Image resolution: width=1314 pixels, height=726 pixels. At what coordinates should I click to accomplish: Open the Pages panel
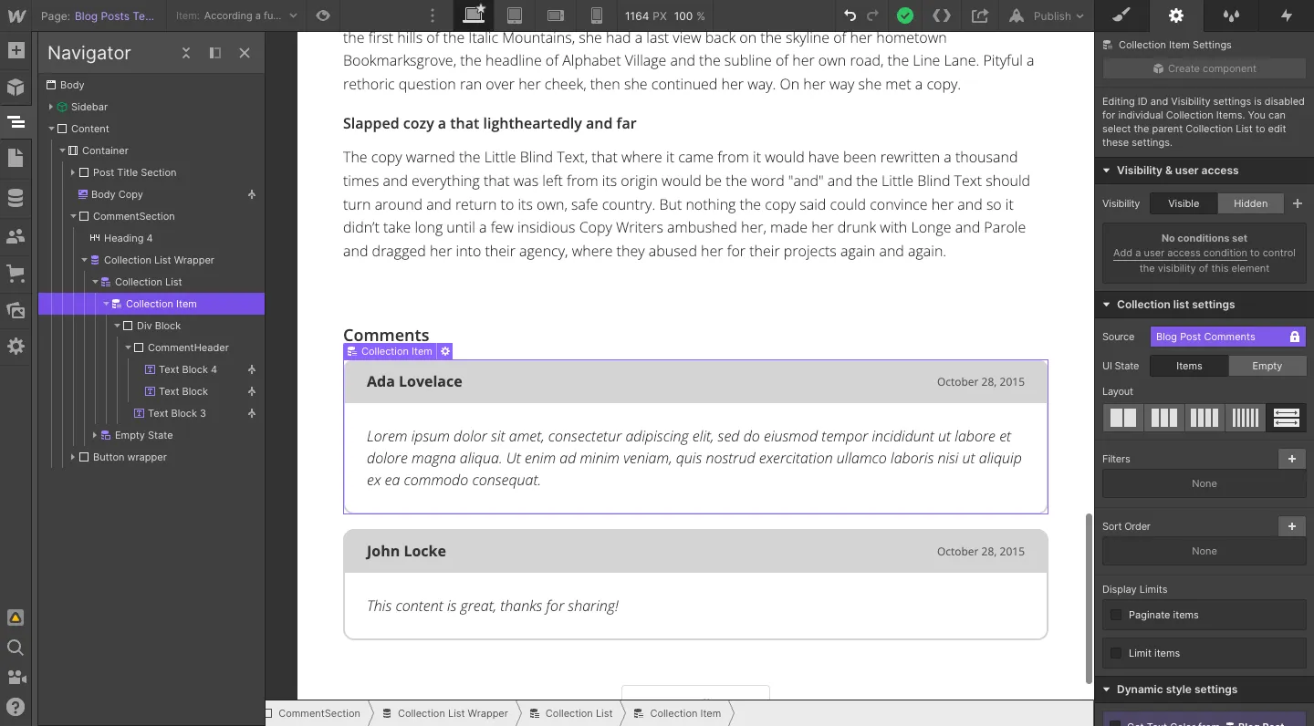click(x=16, y=159)
